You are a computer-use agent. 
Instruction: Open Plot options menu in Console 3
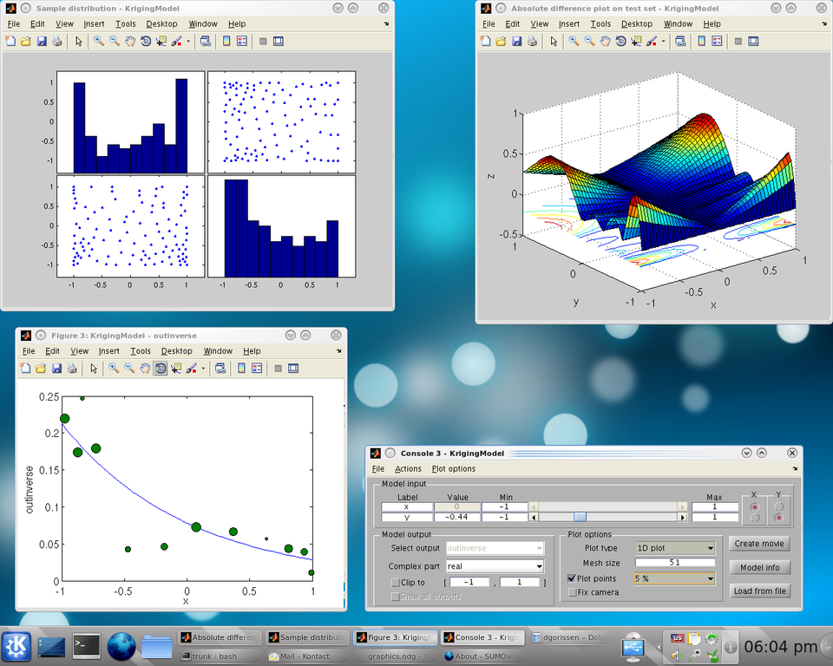click(454, 468)
